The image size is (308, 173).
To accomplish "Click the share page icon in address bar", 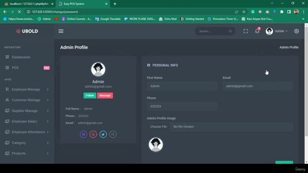I will [x=236, y=12].
